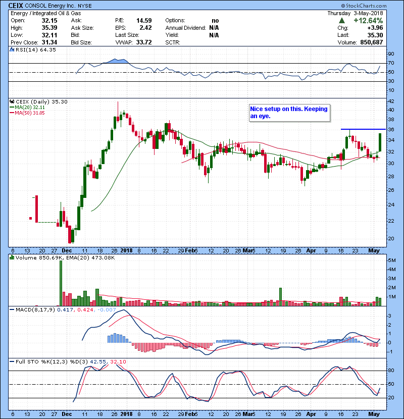Click the SCTR label
The image size is (404, 419).
coord(173,42)
